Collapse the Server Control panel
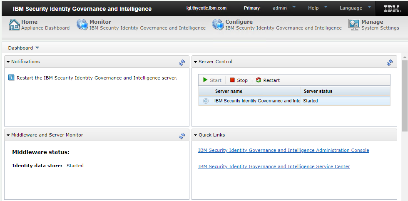The image size is (408, 201). (x=195, y=62)
